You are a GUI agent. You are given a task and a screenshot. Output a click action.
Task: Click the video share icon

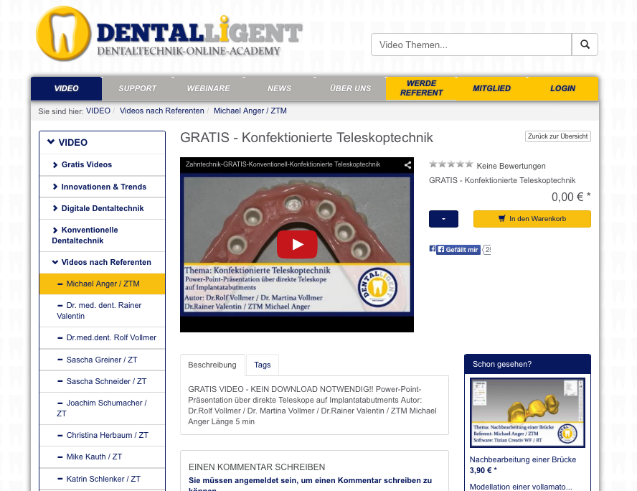pos(407,164)
